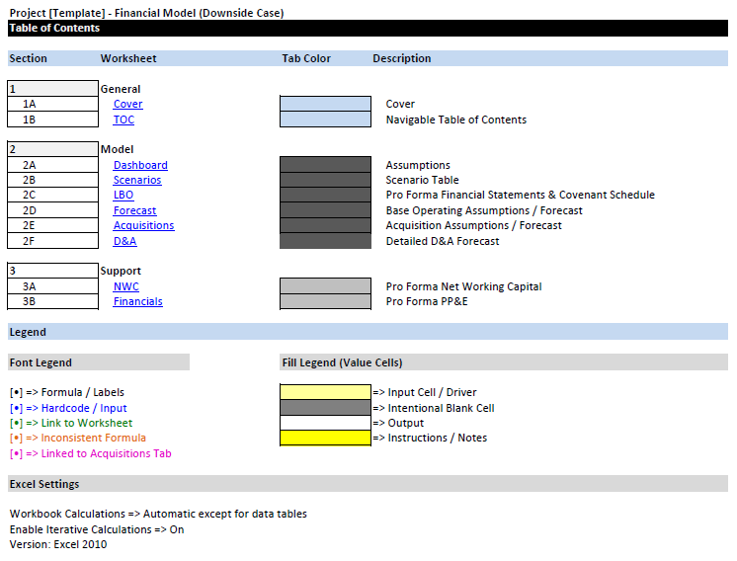Screen dimensions: 737x561
Task: Select the Workbook Calculations setting line
Action: coord(158,514)
